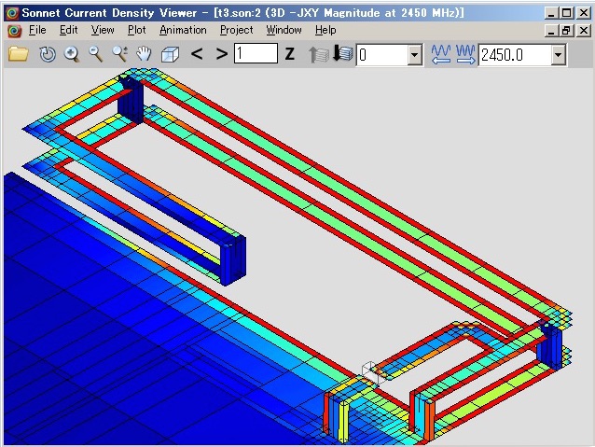Move up one metal level

[x=318, y=54]
